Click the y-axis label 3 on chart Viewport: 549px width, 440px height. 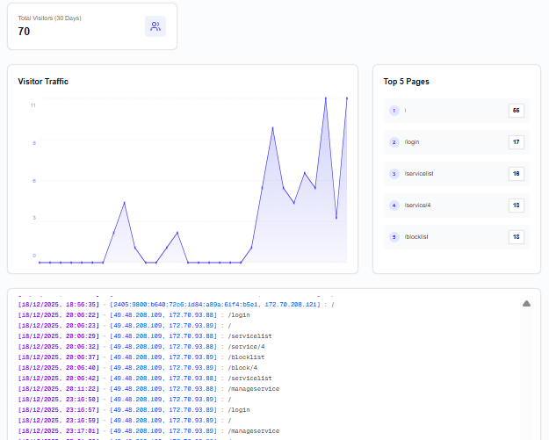tap(34, 218)
